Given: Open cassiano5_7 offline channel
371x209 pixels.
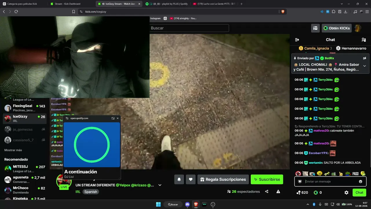Looking at the screenshot, I should (x=25, y=140).
